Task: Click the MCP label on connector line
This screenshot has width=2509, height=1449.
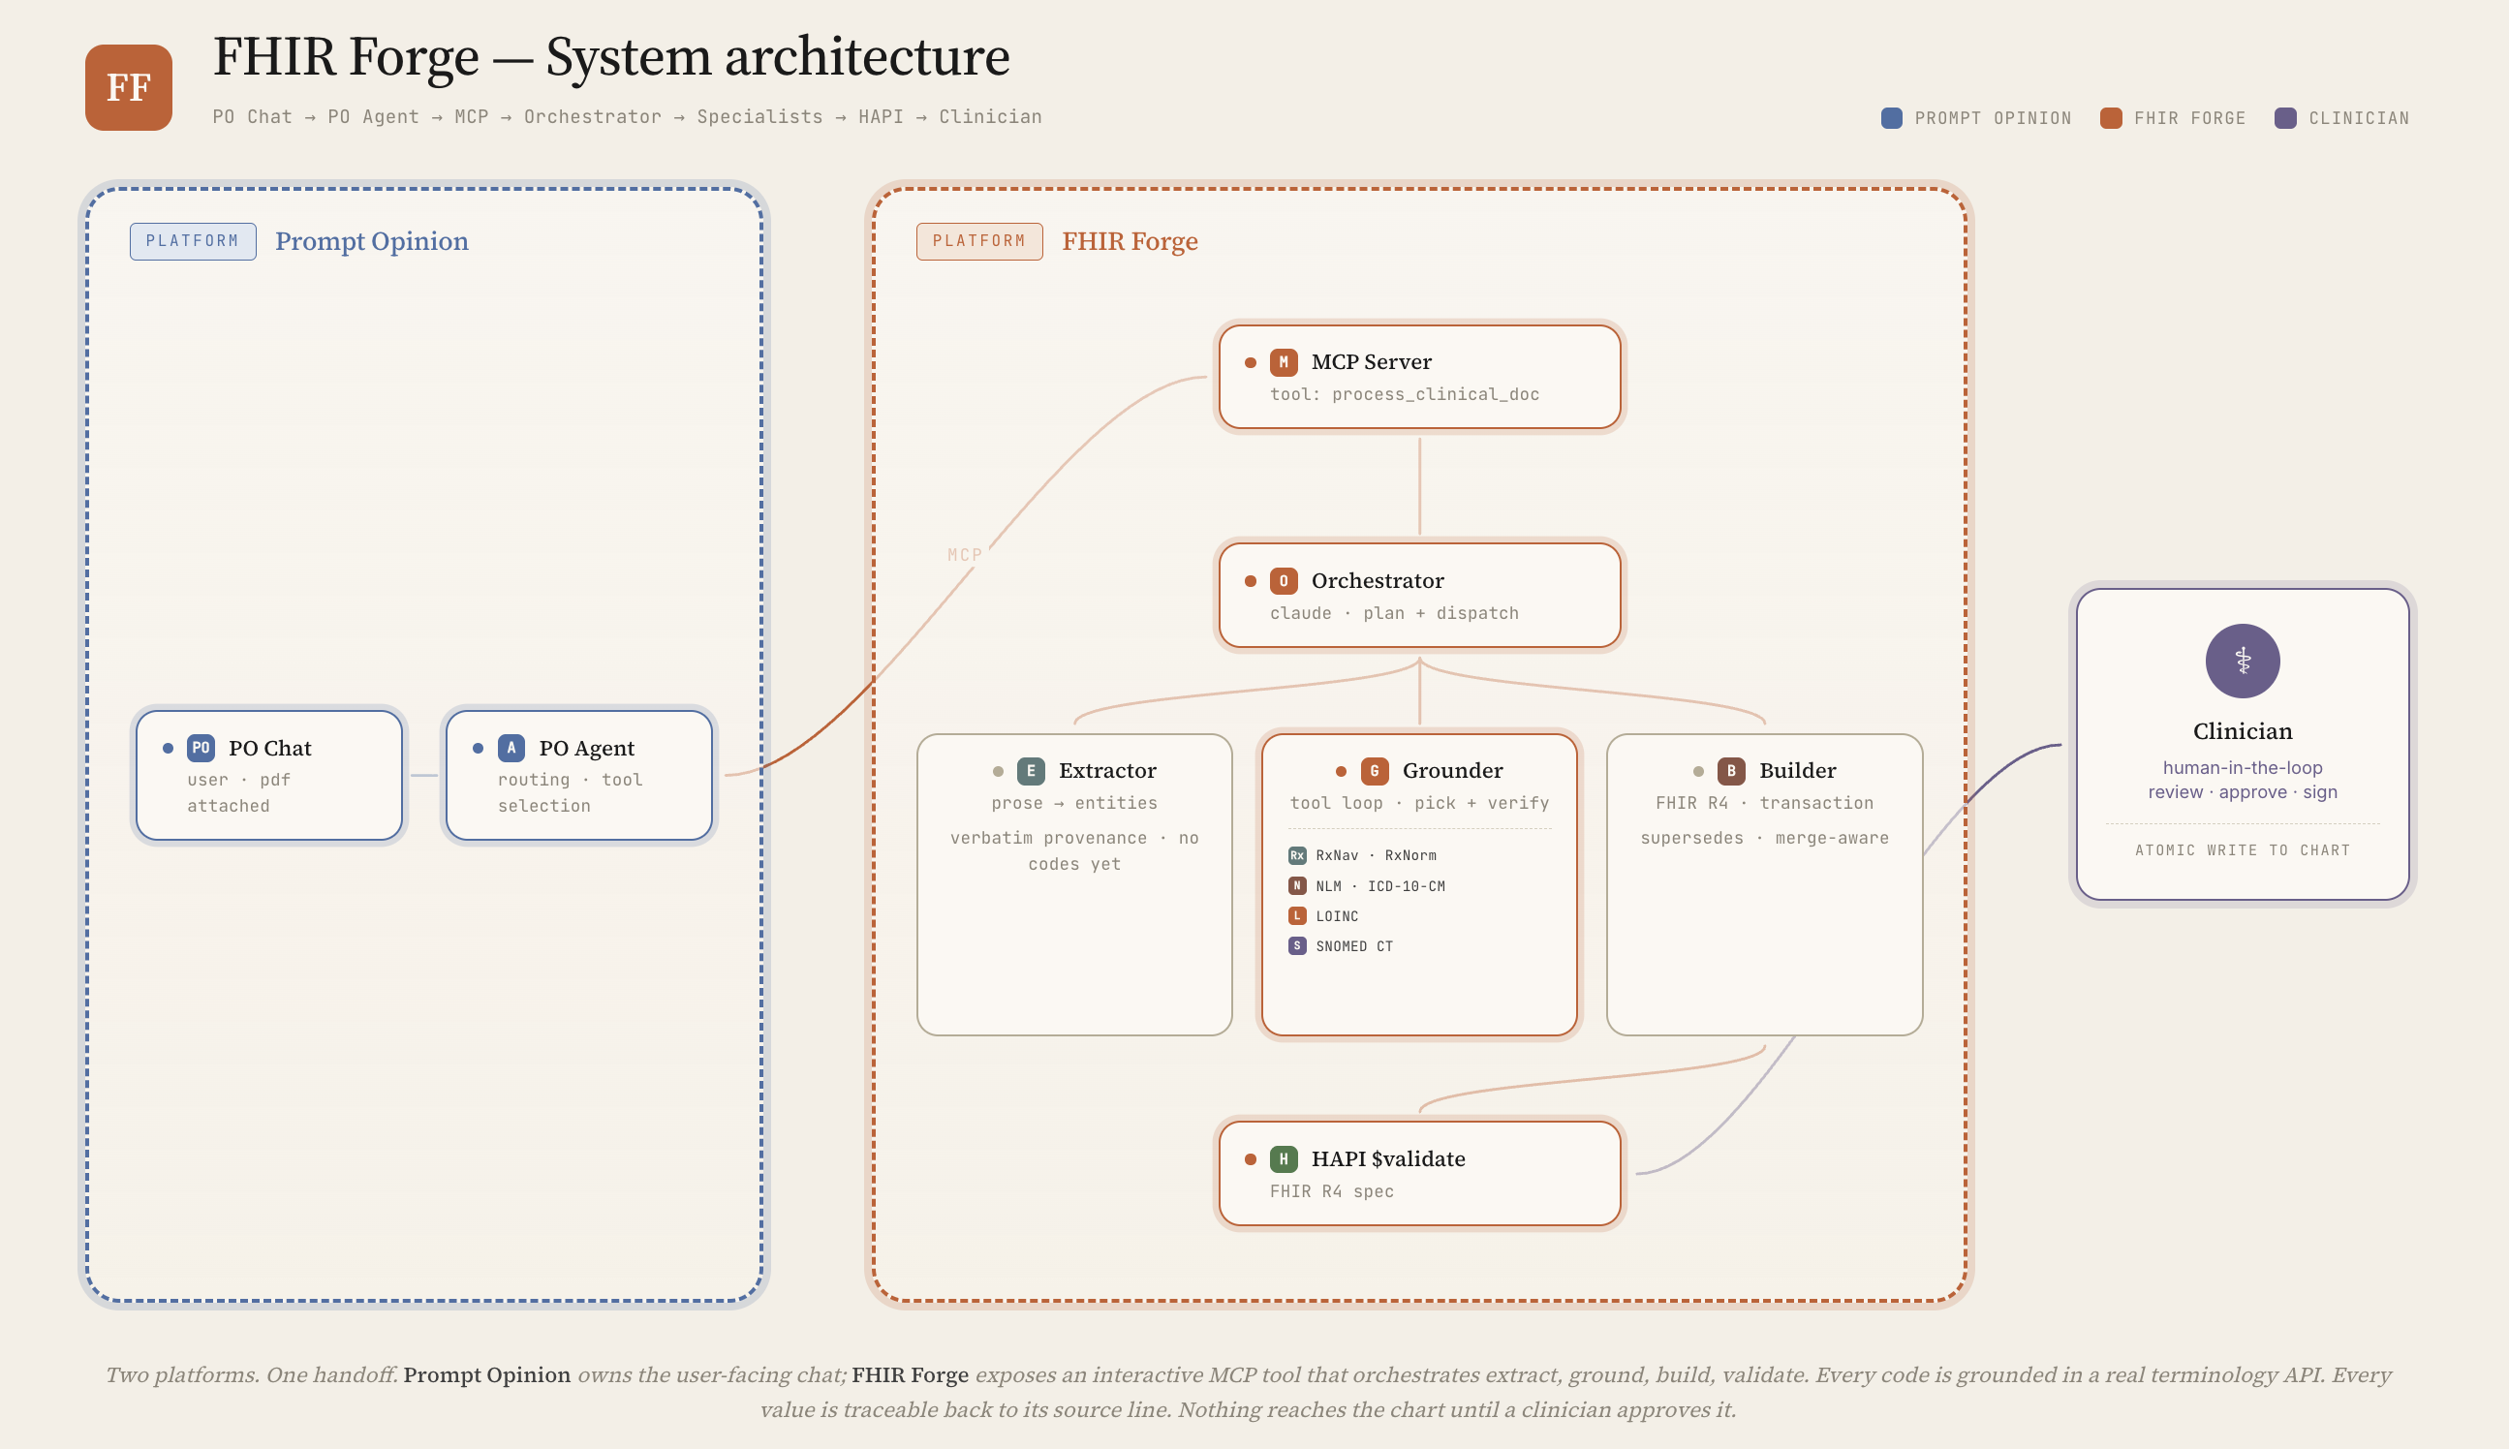Action: [965, 555]
